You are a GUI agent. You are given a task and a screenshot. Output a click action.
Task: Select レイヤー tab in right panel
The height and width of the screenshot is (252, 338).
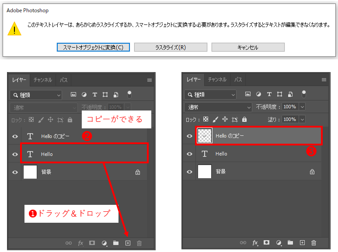click(x=193, y=79)
